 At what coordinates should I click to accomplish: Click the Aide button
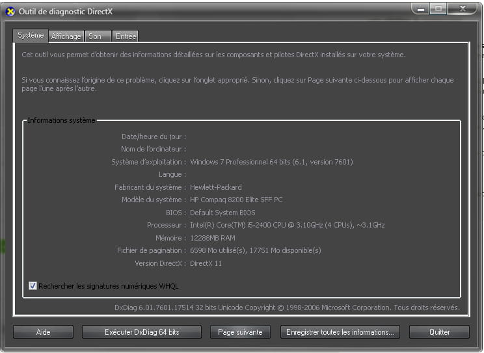click(43, 332)
